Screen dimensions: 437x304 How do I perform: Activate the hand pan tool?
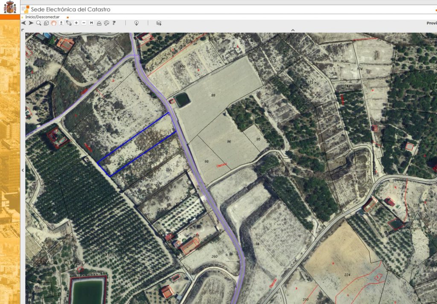[54, 23]
